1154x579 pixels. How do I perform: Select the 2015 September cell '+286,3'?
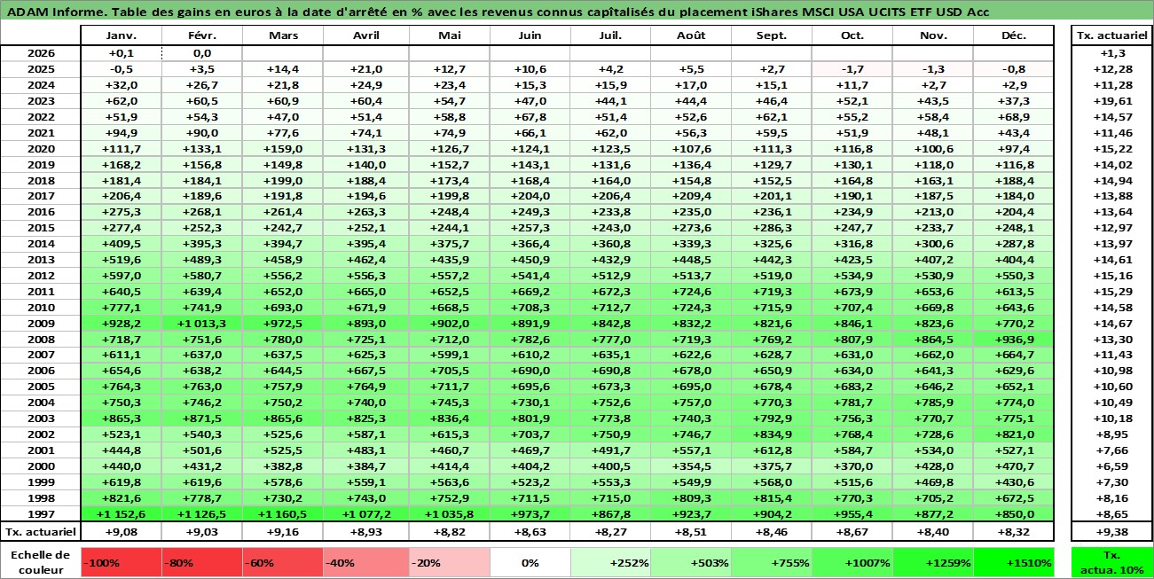click(772, 228)
